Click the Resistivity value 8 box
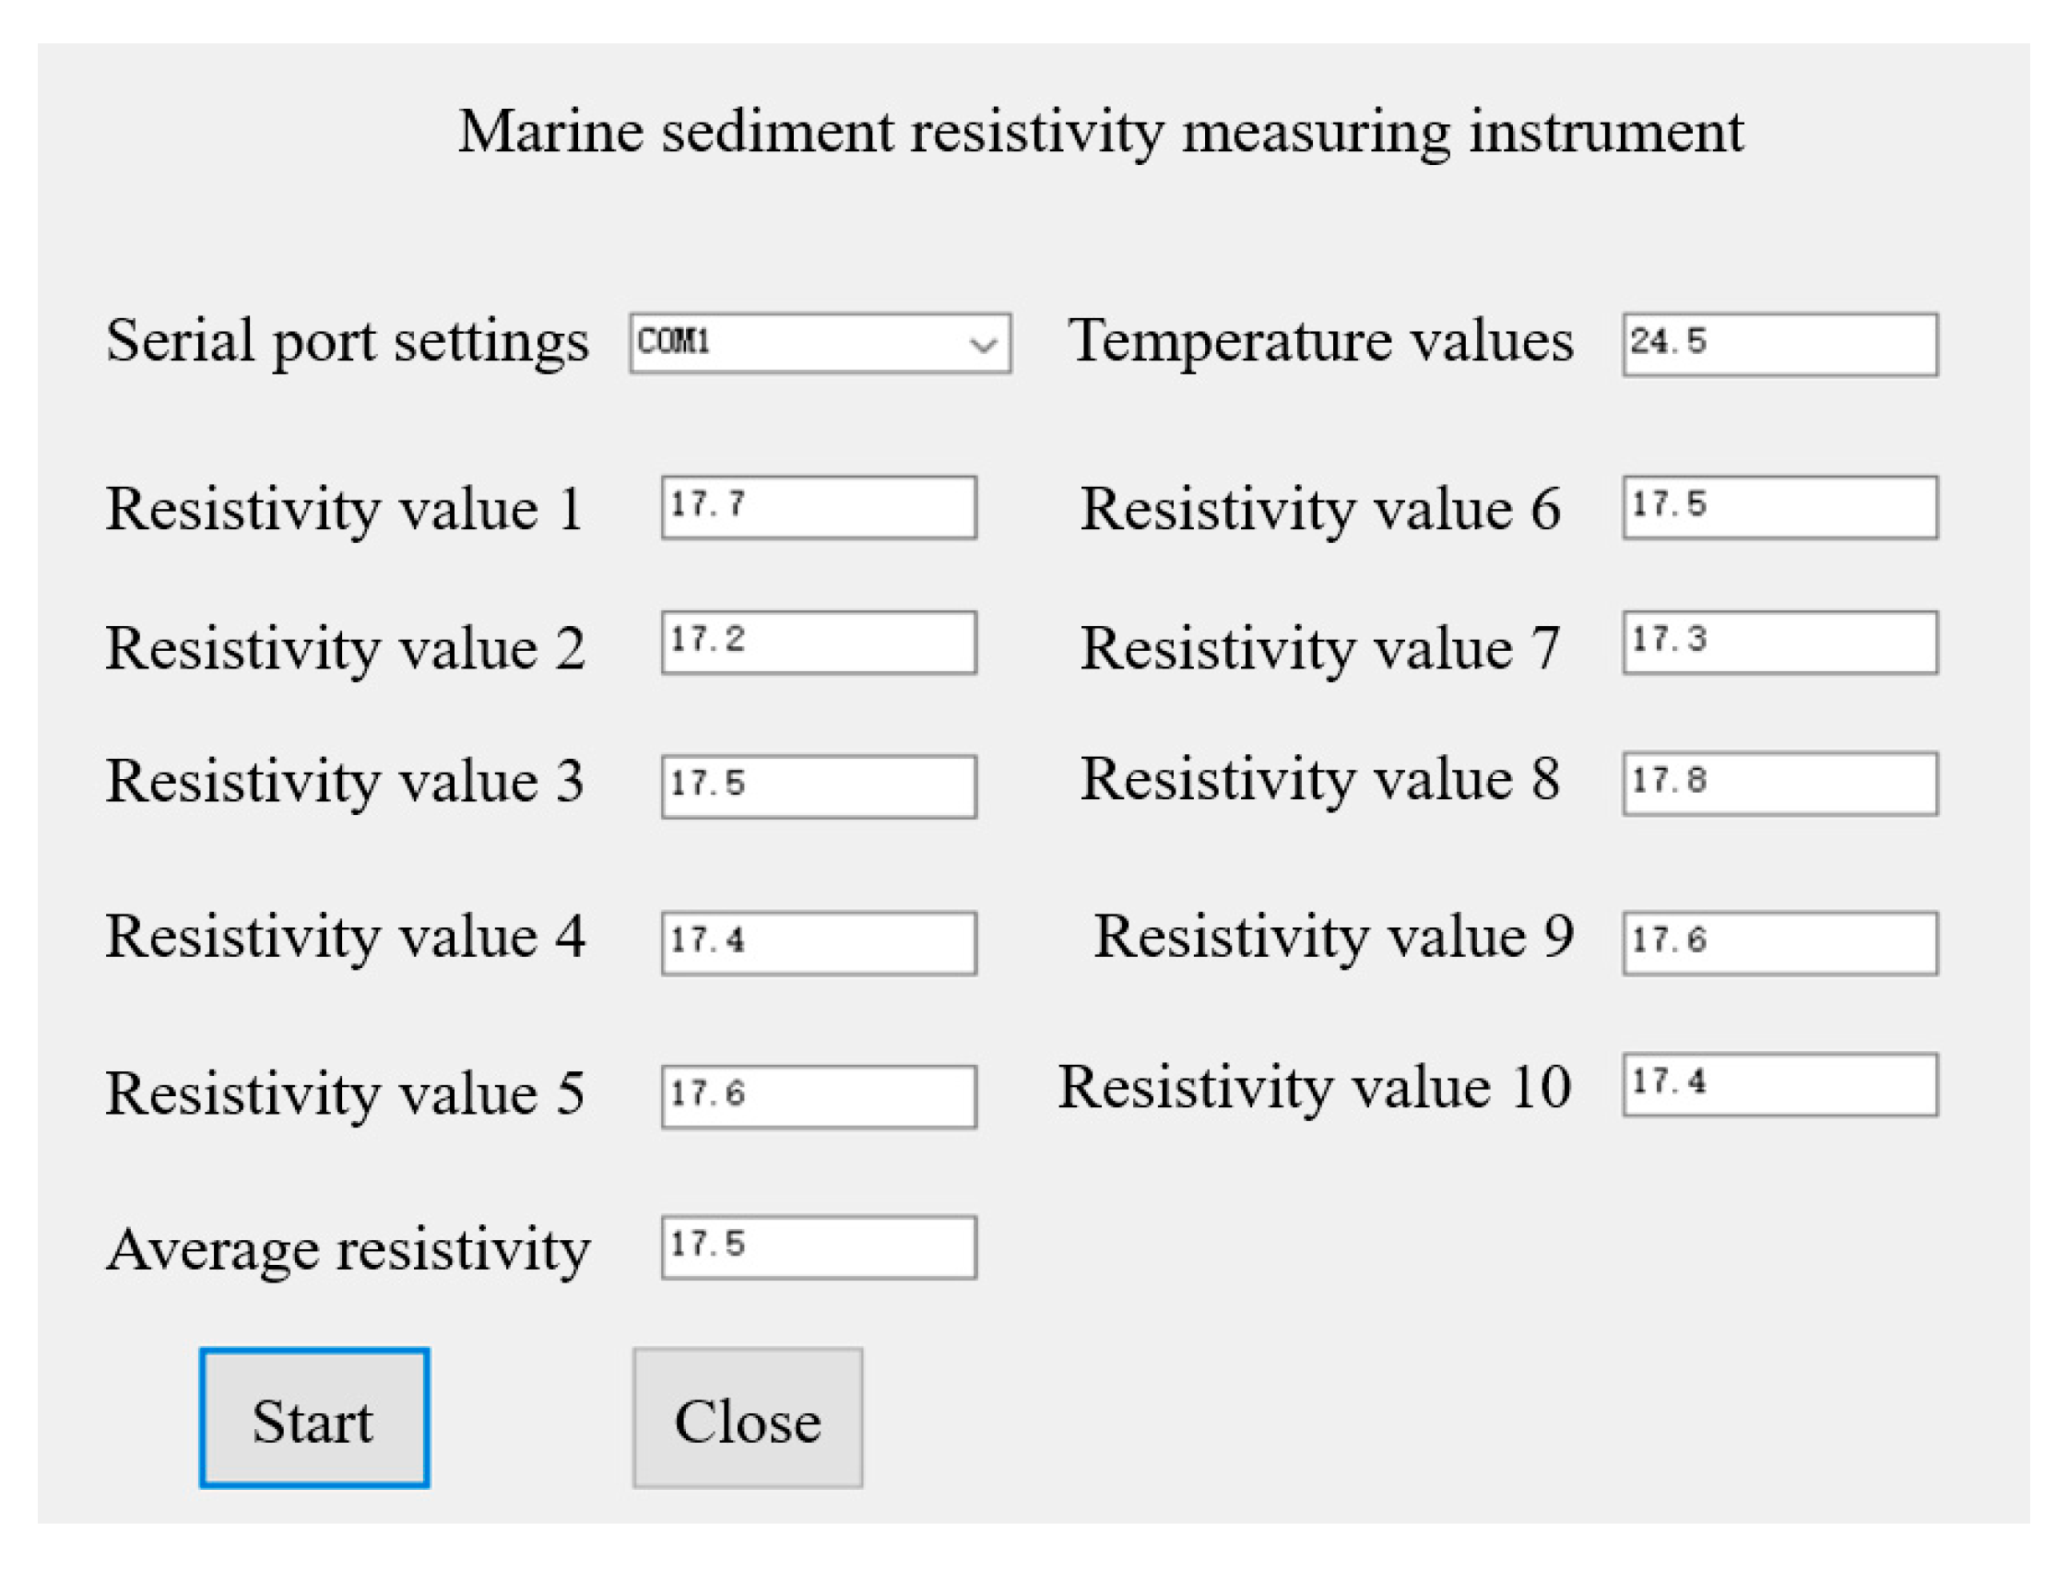The image size is (2068, 1571). [x=1779, y=784]
